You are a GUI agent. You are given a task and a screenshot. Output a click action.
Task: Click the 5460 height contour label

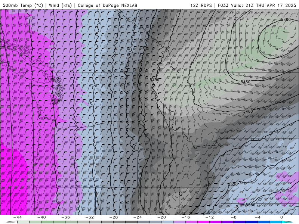coord(248,111)
